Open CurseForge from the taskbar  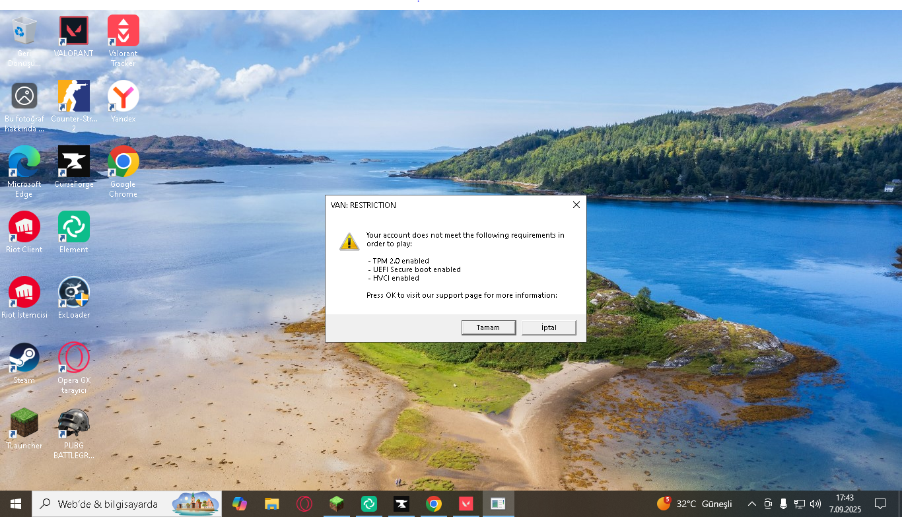point(401,504)
